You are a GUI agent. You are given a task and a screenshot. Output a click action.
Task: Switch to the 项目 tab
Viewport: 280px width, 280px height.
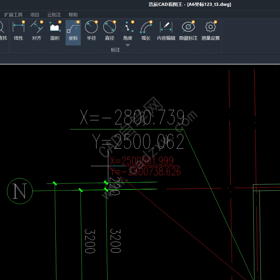pyautogui.click(x=35, y=15)
